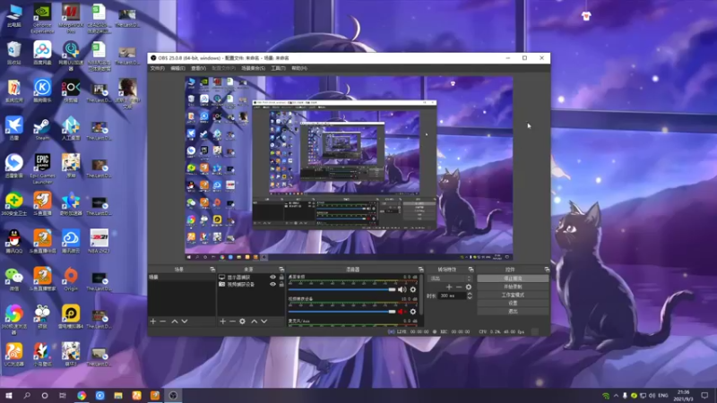
Task: Decrease transition duration with the down arrow
Action: pyautogui.click(x=469, y=297)
